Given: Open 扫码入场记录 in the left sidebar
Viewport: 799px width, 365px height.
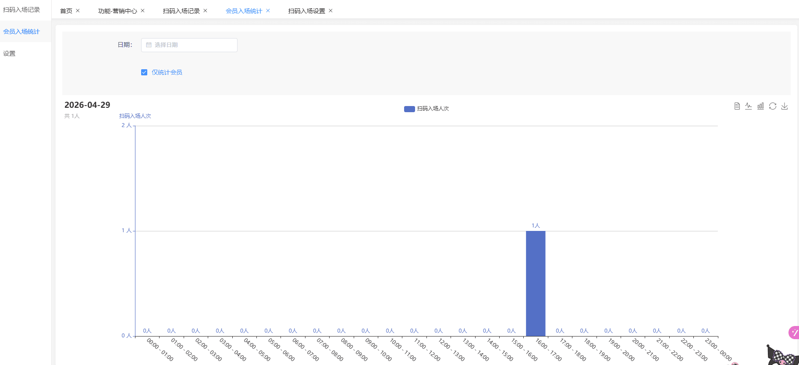Looking at the screenshot, I should [21, 10].
